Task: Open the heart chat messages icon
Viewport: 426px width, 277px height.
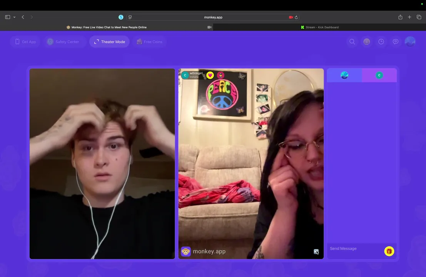Action: (396, 42)
